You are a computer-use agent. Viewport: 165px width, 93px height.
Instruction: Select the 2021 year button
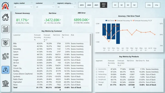click(x=96, y=5)
